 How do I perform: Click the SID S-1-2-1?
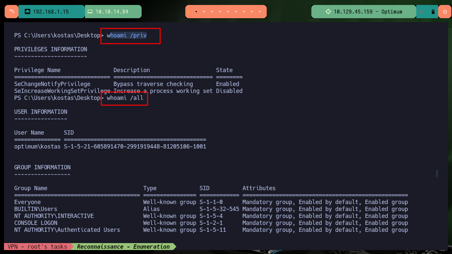(211, 223)
